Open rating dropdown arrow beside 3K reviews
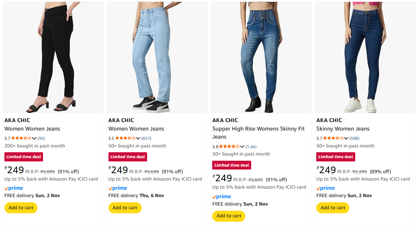 pyautogui.click(x=34, y=139)
